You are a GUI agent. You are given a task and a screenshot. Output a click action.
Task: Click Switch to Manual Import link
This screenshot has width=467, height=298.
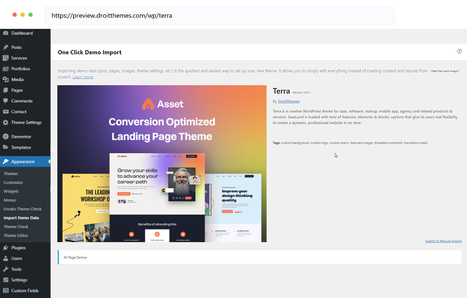pyautogui.click(x=443, y=241)
